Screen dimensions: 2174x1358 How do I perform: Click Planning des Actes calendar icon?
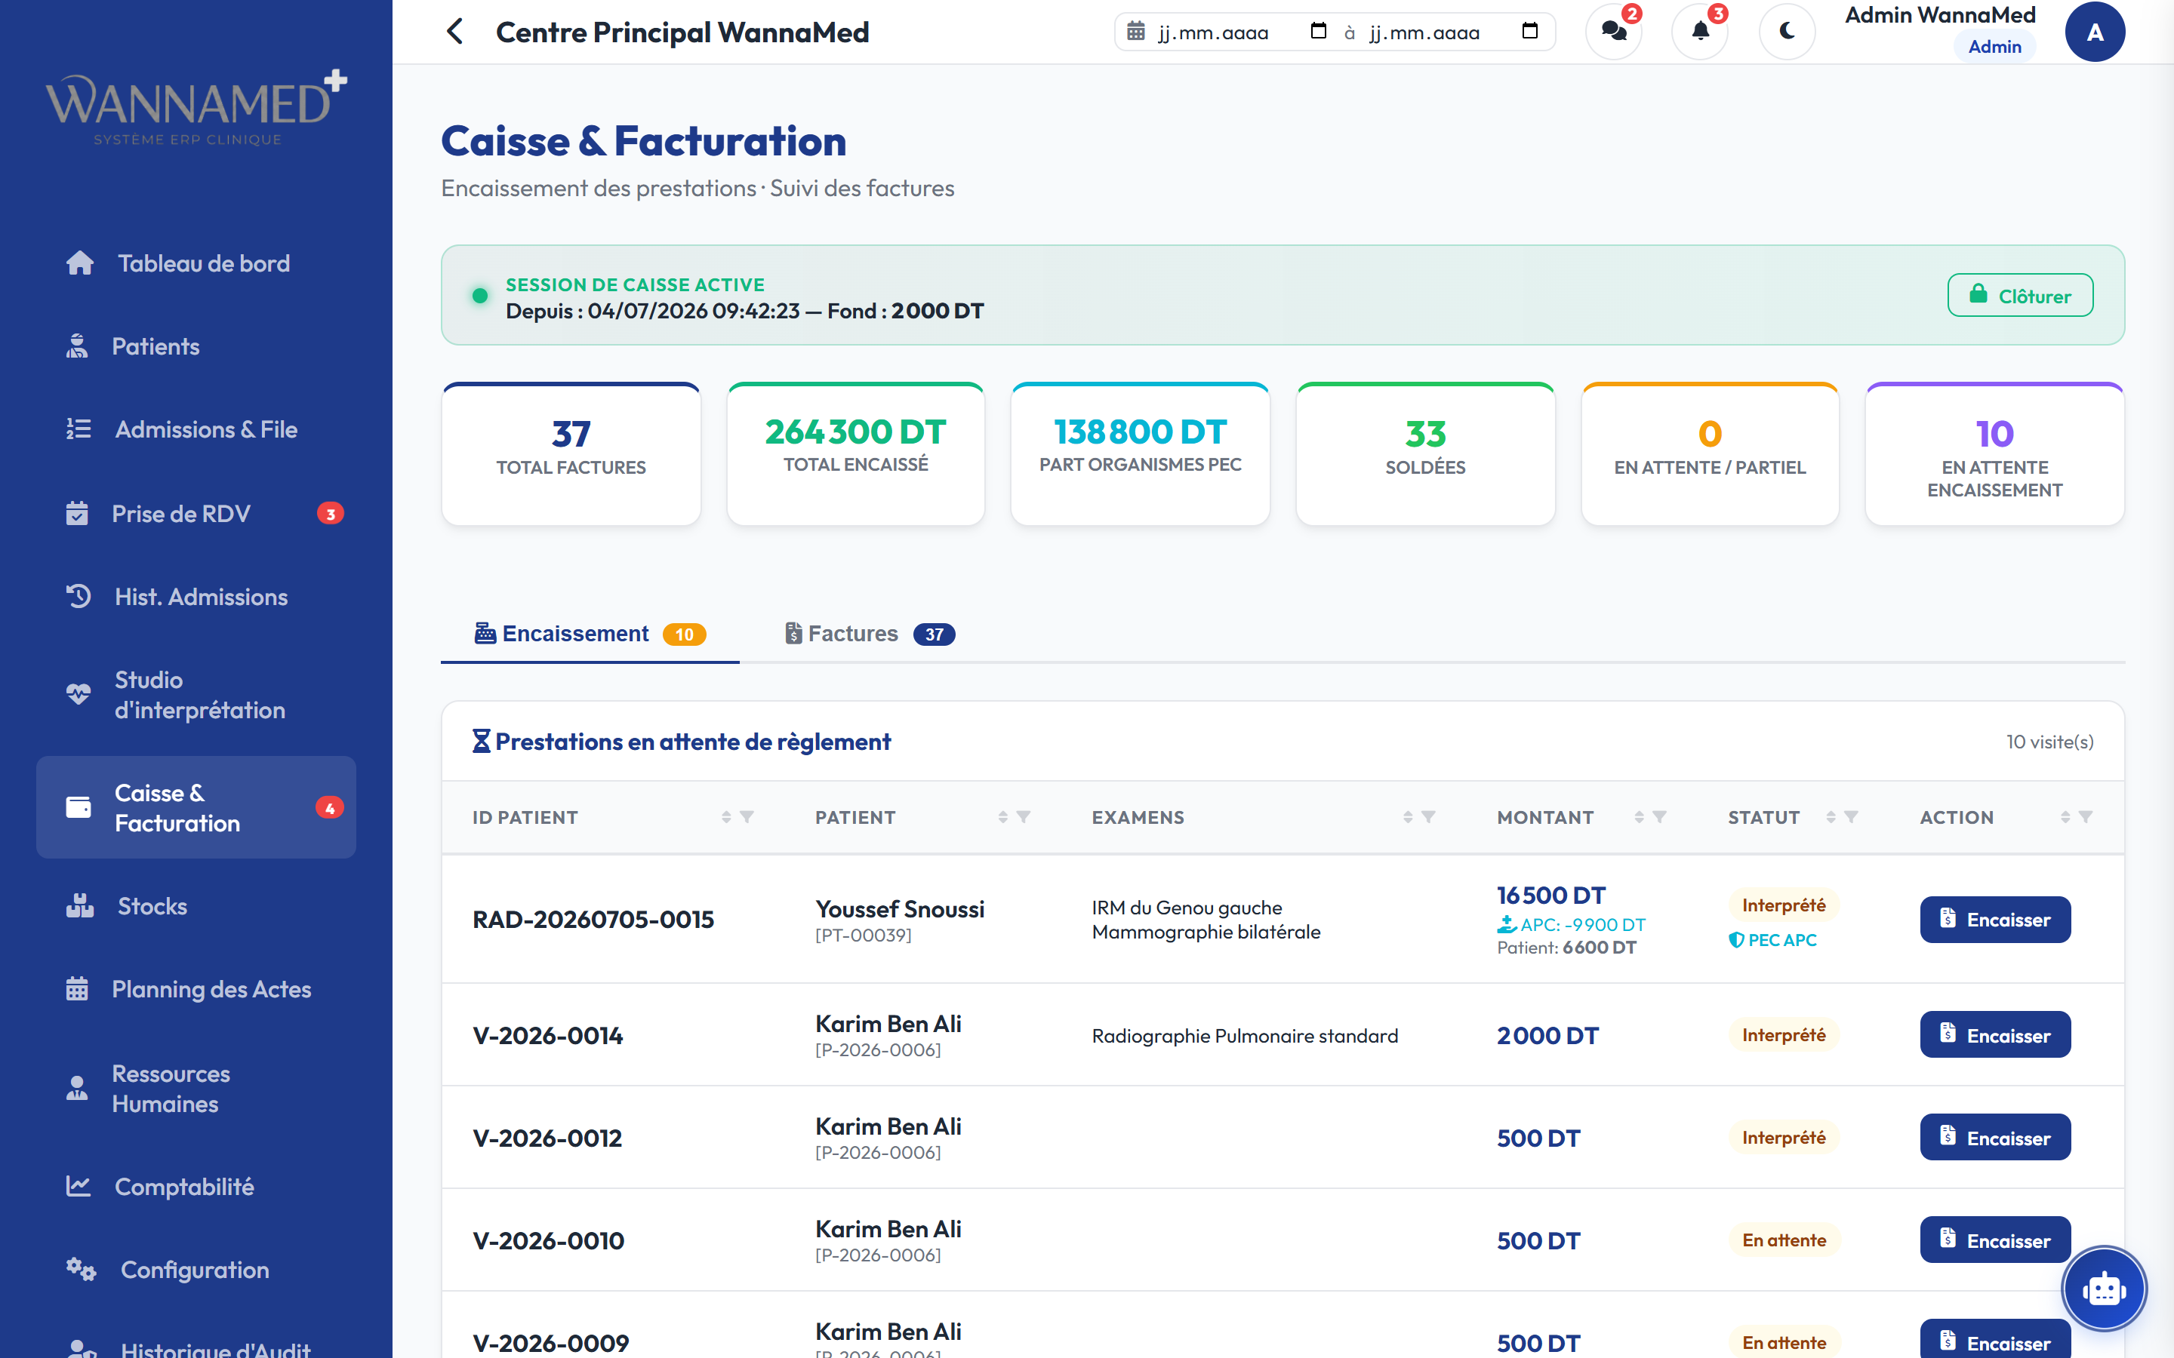[77, 989]
